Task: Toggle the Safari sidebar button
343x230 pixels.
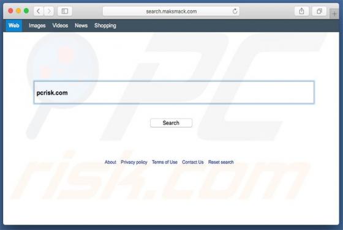Action: (65, 11)
